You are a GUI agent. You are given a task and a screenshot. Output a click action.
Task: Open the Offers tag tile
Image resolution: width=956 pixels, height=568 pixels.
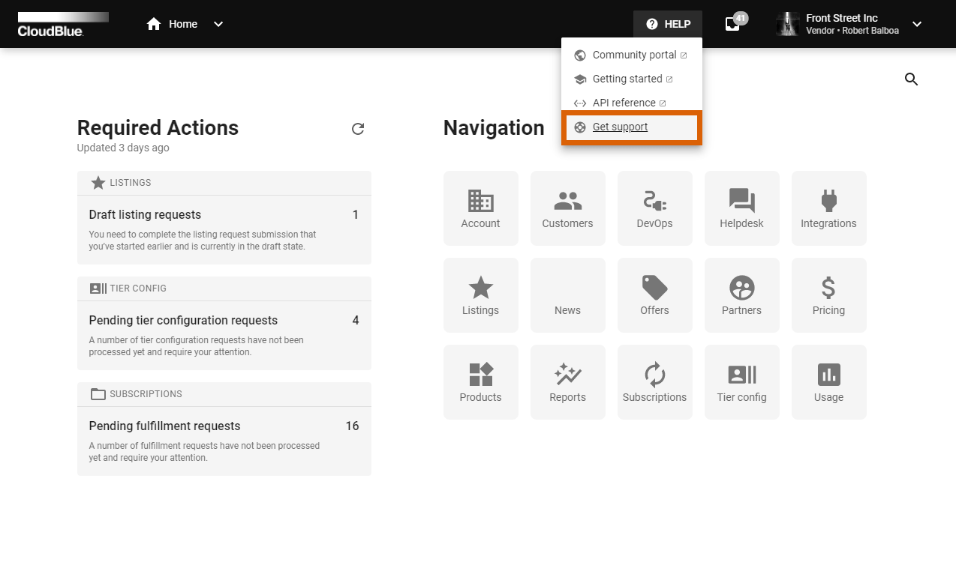[654, 295]
